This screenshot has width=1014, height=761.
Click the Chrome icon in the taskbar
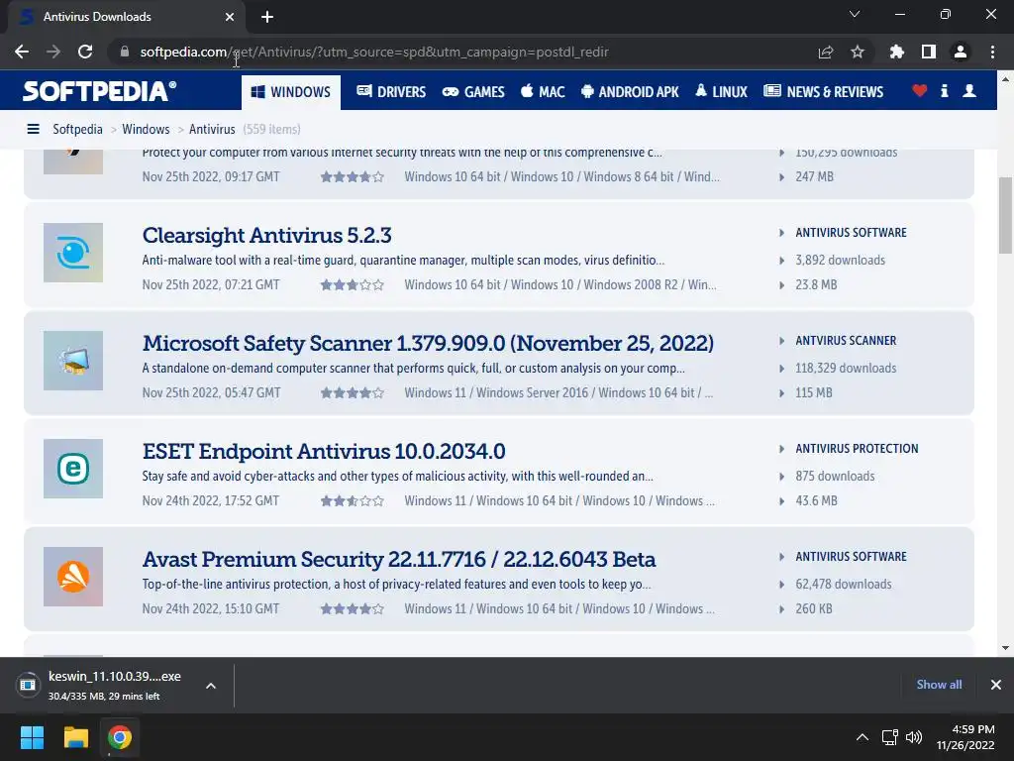(120, 737)
